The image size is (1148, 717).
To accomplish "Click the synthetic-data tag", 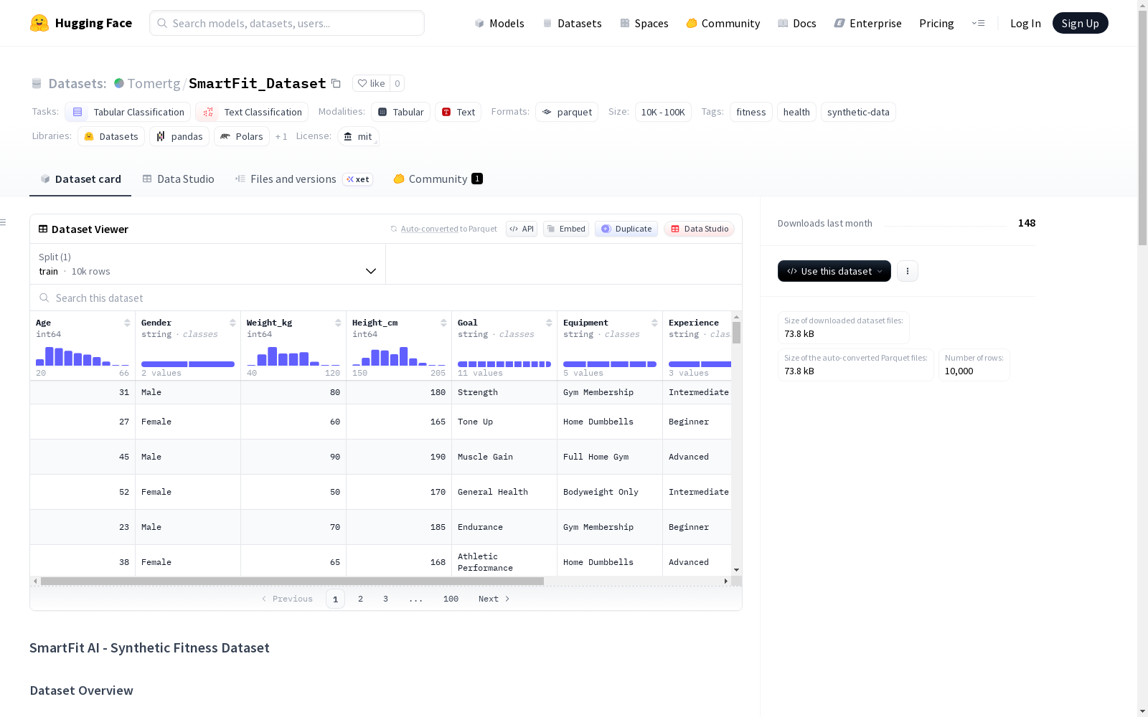I will (858, 112).
